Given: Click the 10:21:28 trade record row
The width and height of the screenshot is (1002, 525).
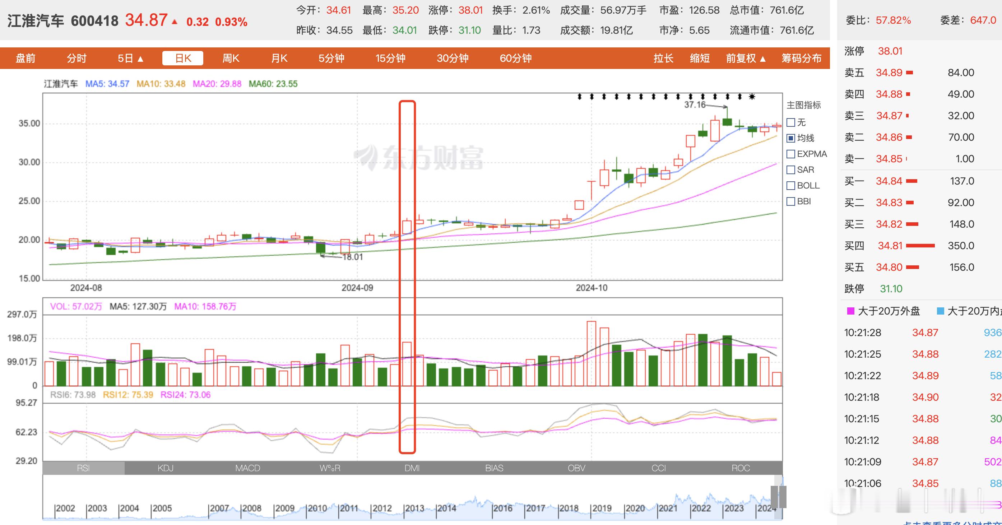Looking at the screenshot, I should pyautogui.click(x=923, y=333).
